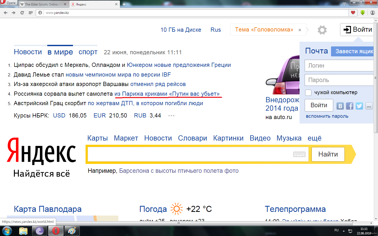Switch to the 'спорт' news tab
Viewport: 378px width, 236px height.
tap(88, 52)
